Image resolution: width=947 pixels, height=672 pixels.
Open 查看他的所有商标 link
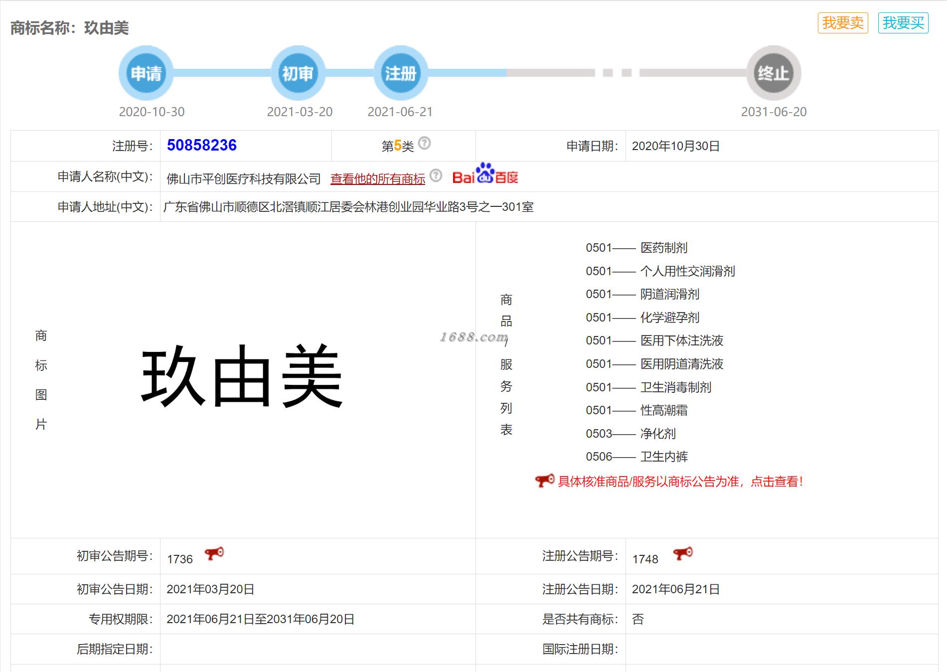[378, 179]
